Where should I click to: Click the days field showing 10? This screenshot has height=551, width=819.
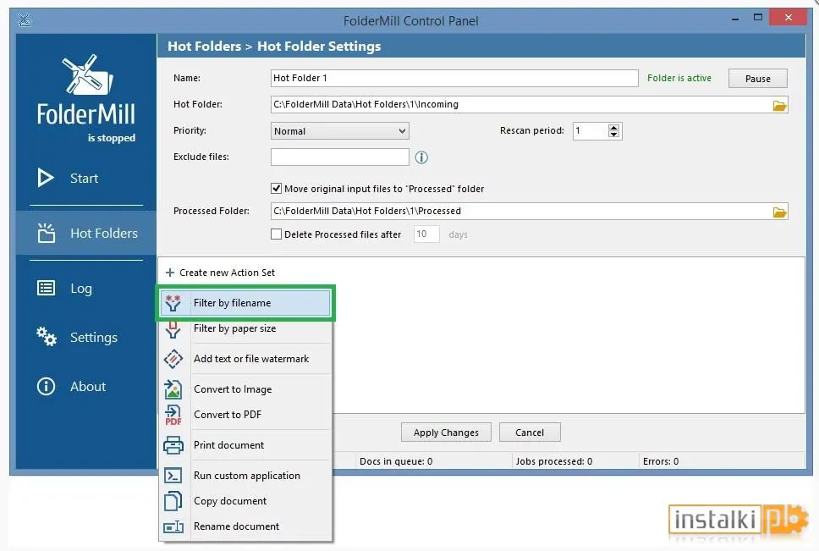point(426,234)
